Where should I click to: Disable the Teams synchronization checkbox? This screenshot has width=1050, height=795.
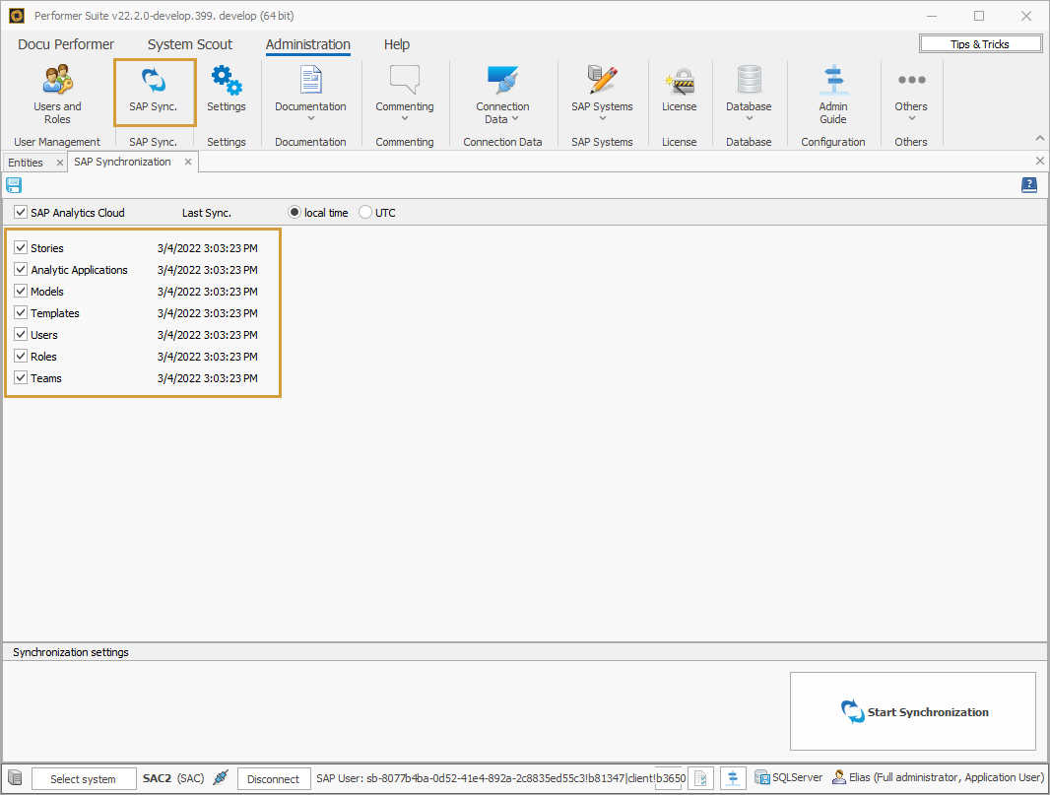21,377
